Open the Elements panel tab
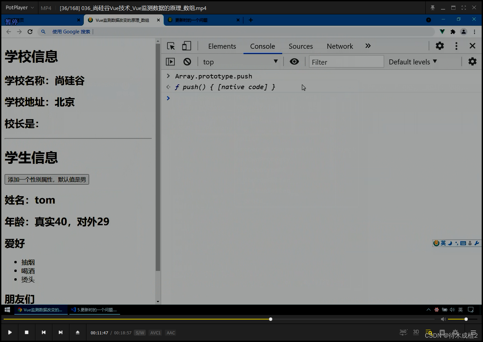Viewport: 483px width, 342px height. (222, 46)
